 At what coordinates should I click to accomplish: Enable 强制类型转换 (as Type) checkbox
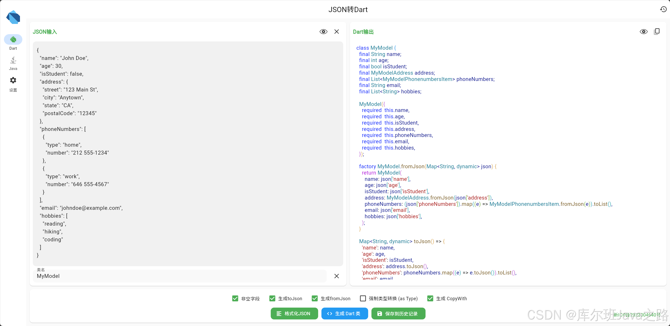click(363, 298)
